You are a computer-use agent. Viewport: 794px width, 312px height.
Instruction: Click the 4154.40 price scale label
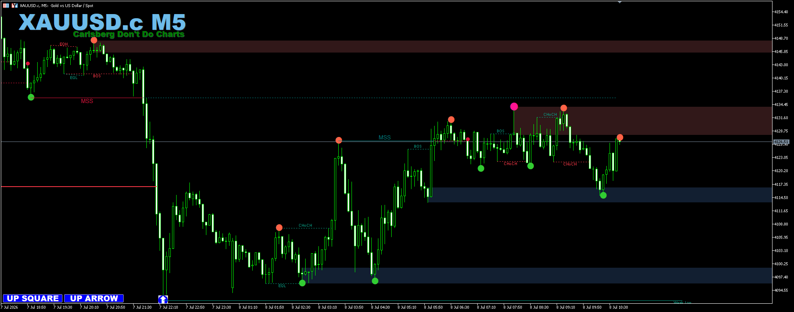781,12
